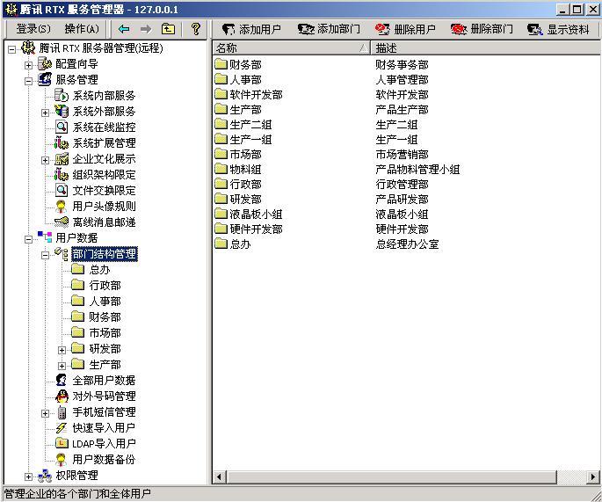The image size is (602, 502).
Task: Click the 显示资料 toolbar button
Action: pyautogui.click(x=558, y=29)
